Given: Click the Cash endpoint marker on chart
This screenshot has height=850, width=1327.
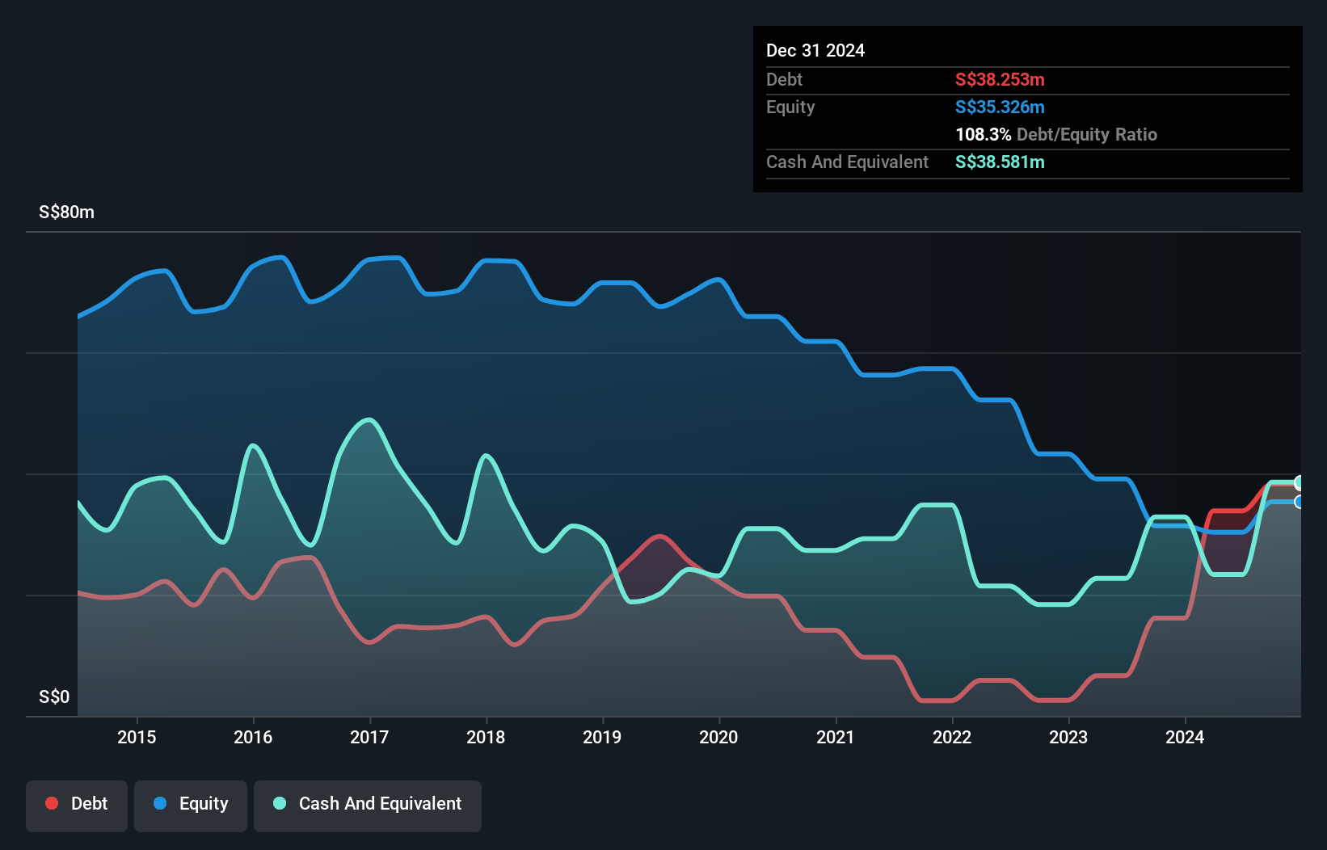Looking at the screenshot, I should 1300,482.
